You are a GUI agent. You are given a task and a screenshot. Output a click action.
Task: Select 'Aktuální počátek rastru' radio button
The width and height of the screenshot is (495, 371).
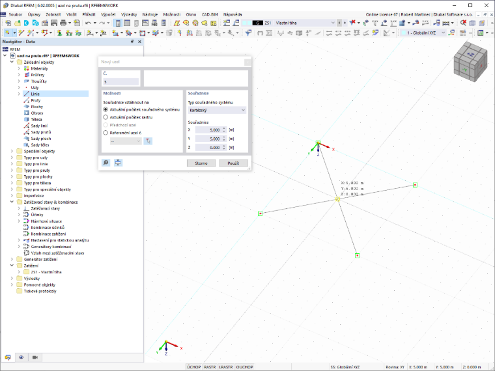(106, 117)
